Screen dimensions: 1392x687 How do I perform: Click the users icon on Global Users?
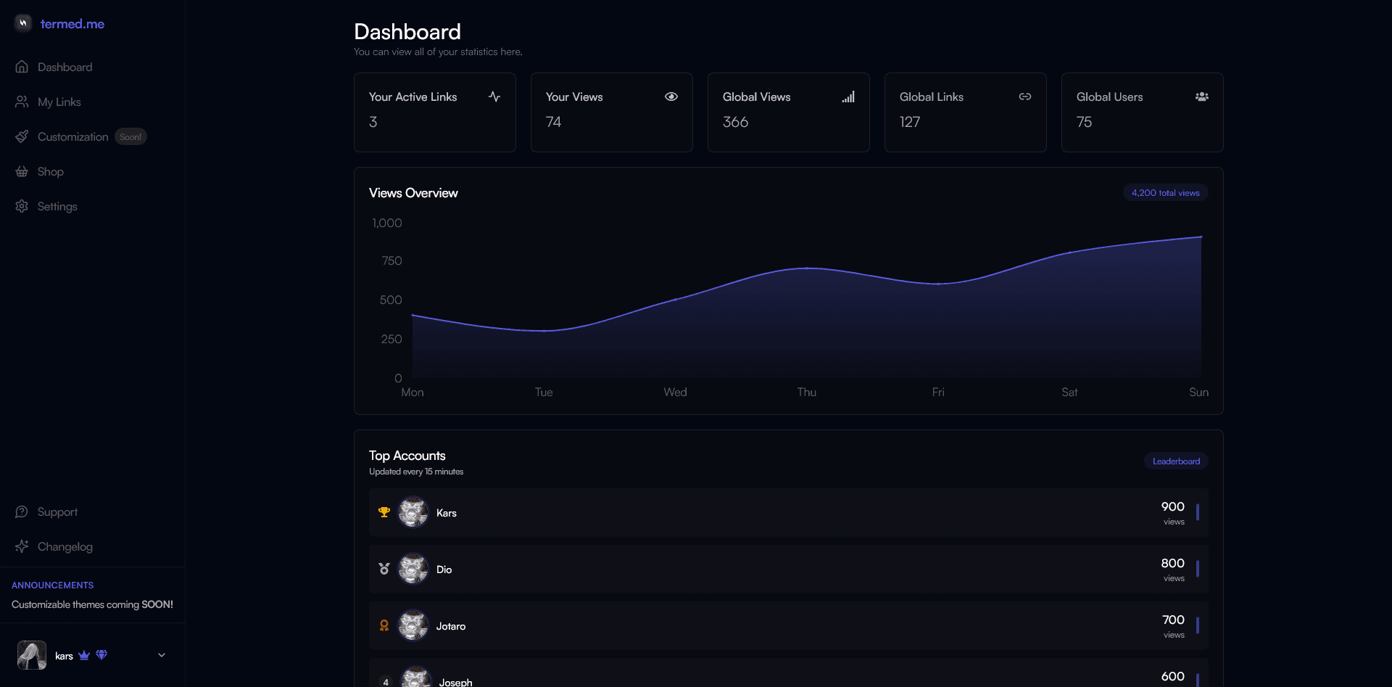click(x=1202, y=96)
